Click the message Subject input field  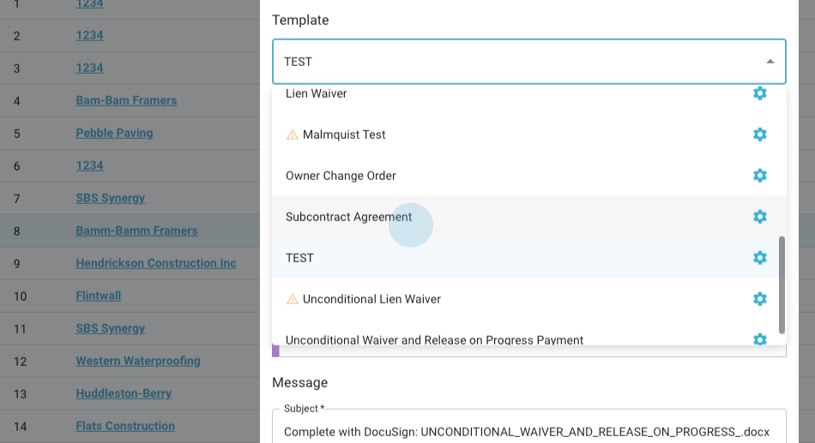pyautogui.click(x=528, y=431)
